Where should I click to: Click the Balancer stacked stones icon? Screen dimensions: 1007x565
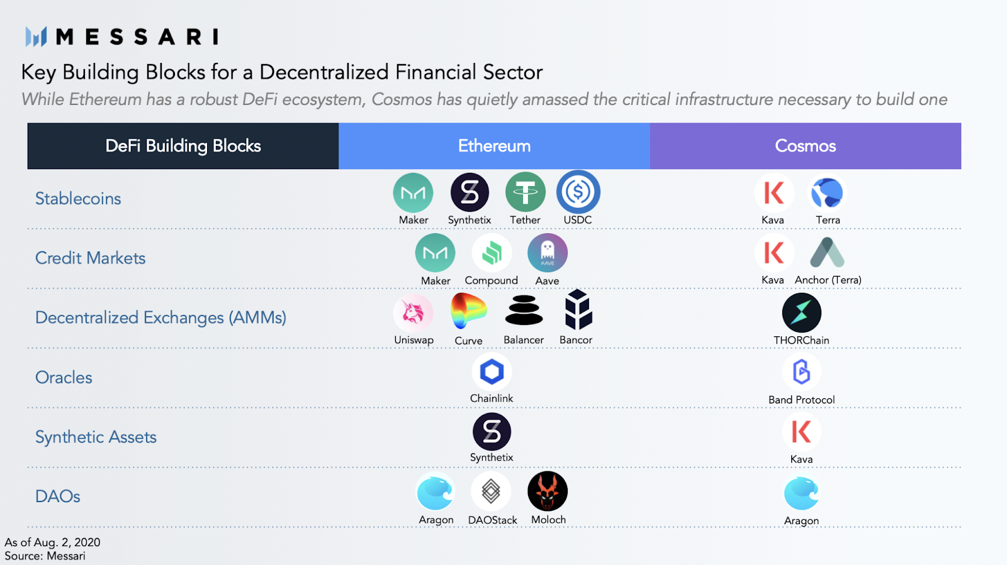click(x=524, y=310)
